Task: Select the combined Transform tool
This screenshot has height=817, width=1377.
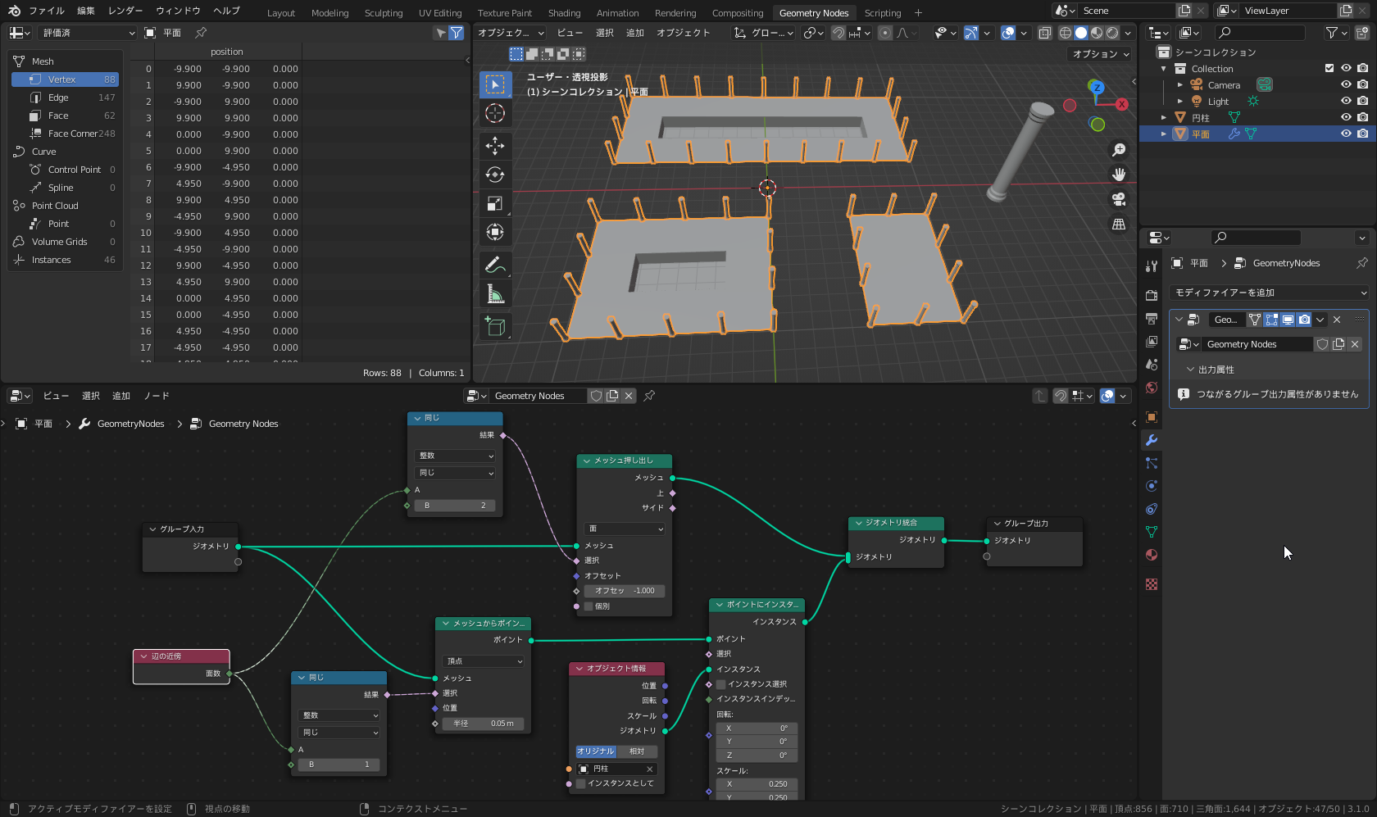Action: coord(495,232)
